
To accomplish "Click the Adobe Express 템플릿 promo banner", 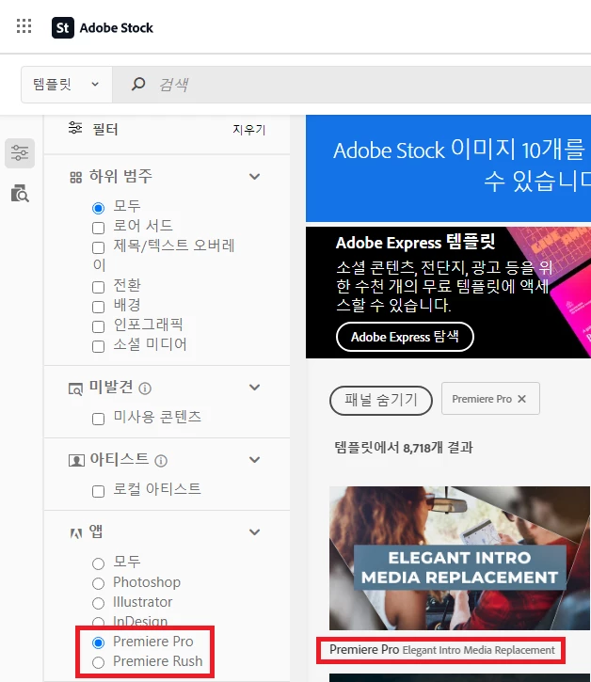I will (448, 293).
